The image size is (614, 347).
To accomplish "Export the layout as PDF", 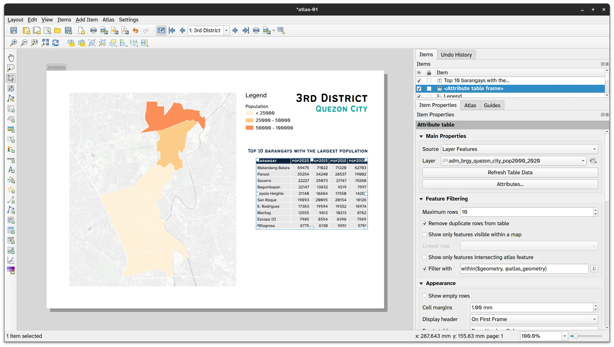I will click(125, 30).
